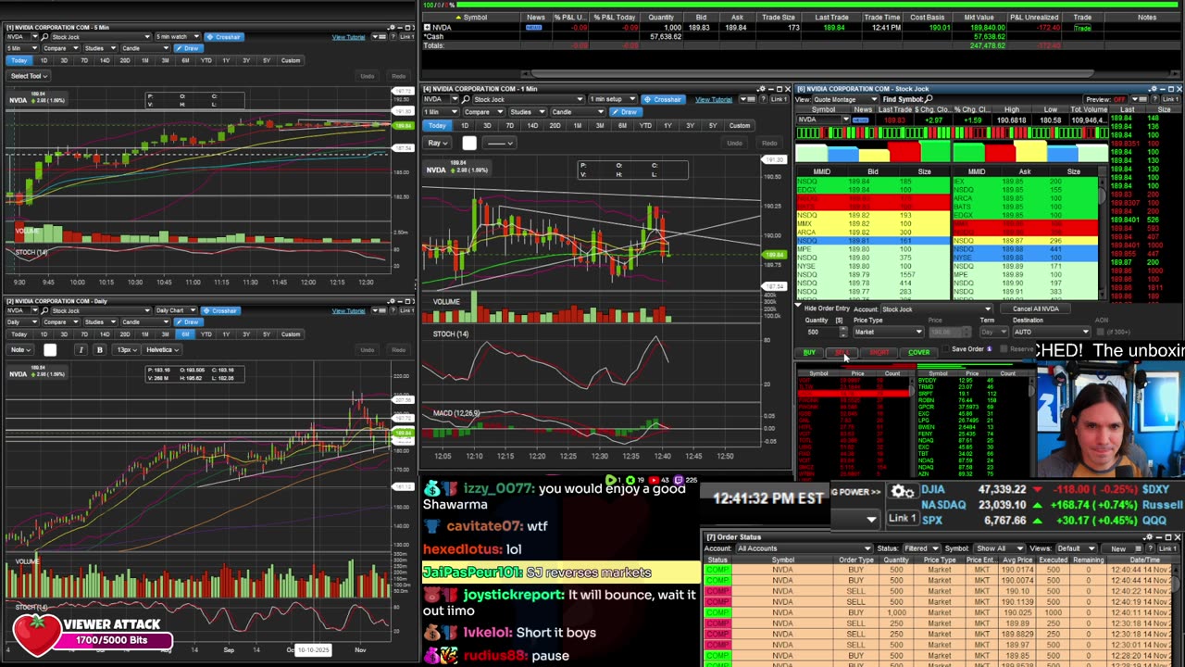
Task: Click Redo in 5 Min chart
Action: 398,76
